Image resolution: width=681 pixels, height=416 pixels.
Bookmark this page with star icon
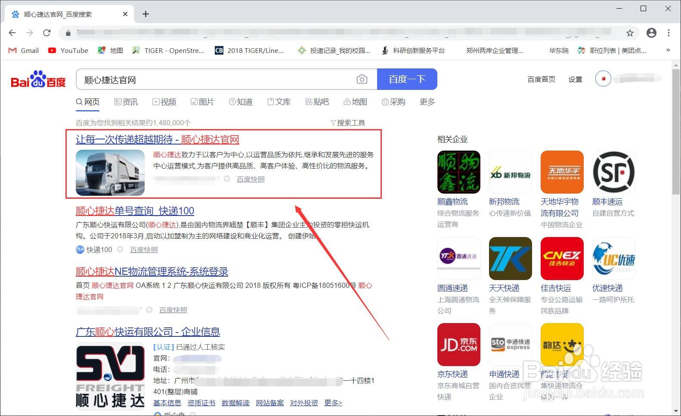coord(630,33)
